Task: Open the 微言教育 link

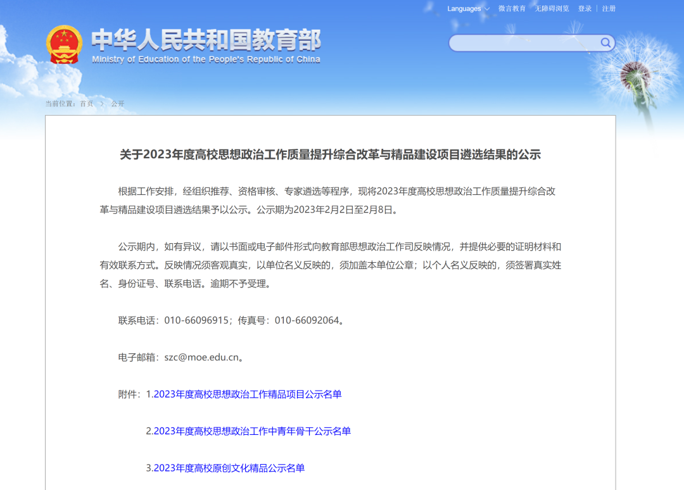Action: pyautogui.click(x=512, y=9)
